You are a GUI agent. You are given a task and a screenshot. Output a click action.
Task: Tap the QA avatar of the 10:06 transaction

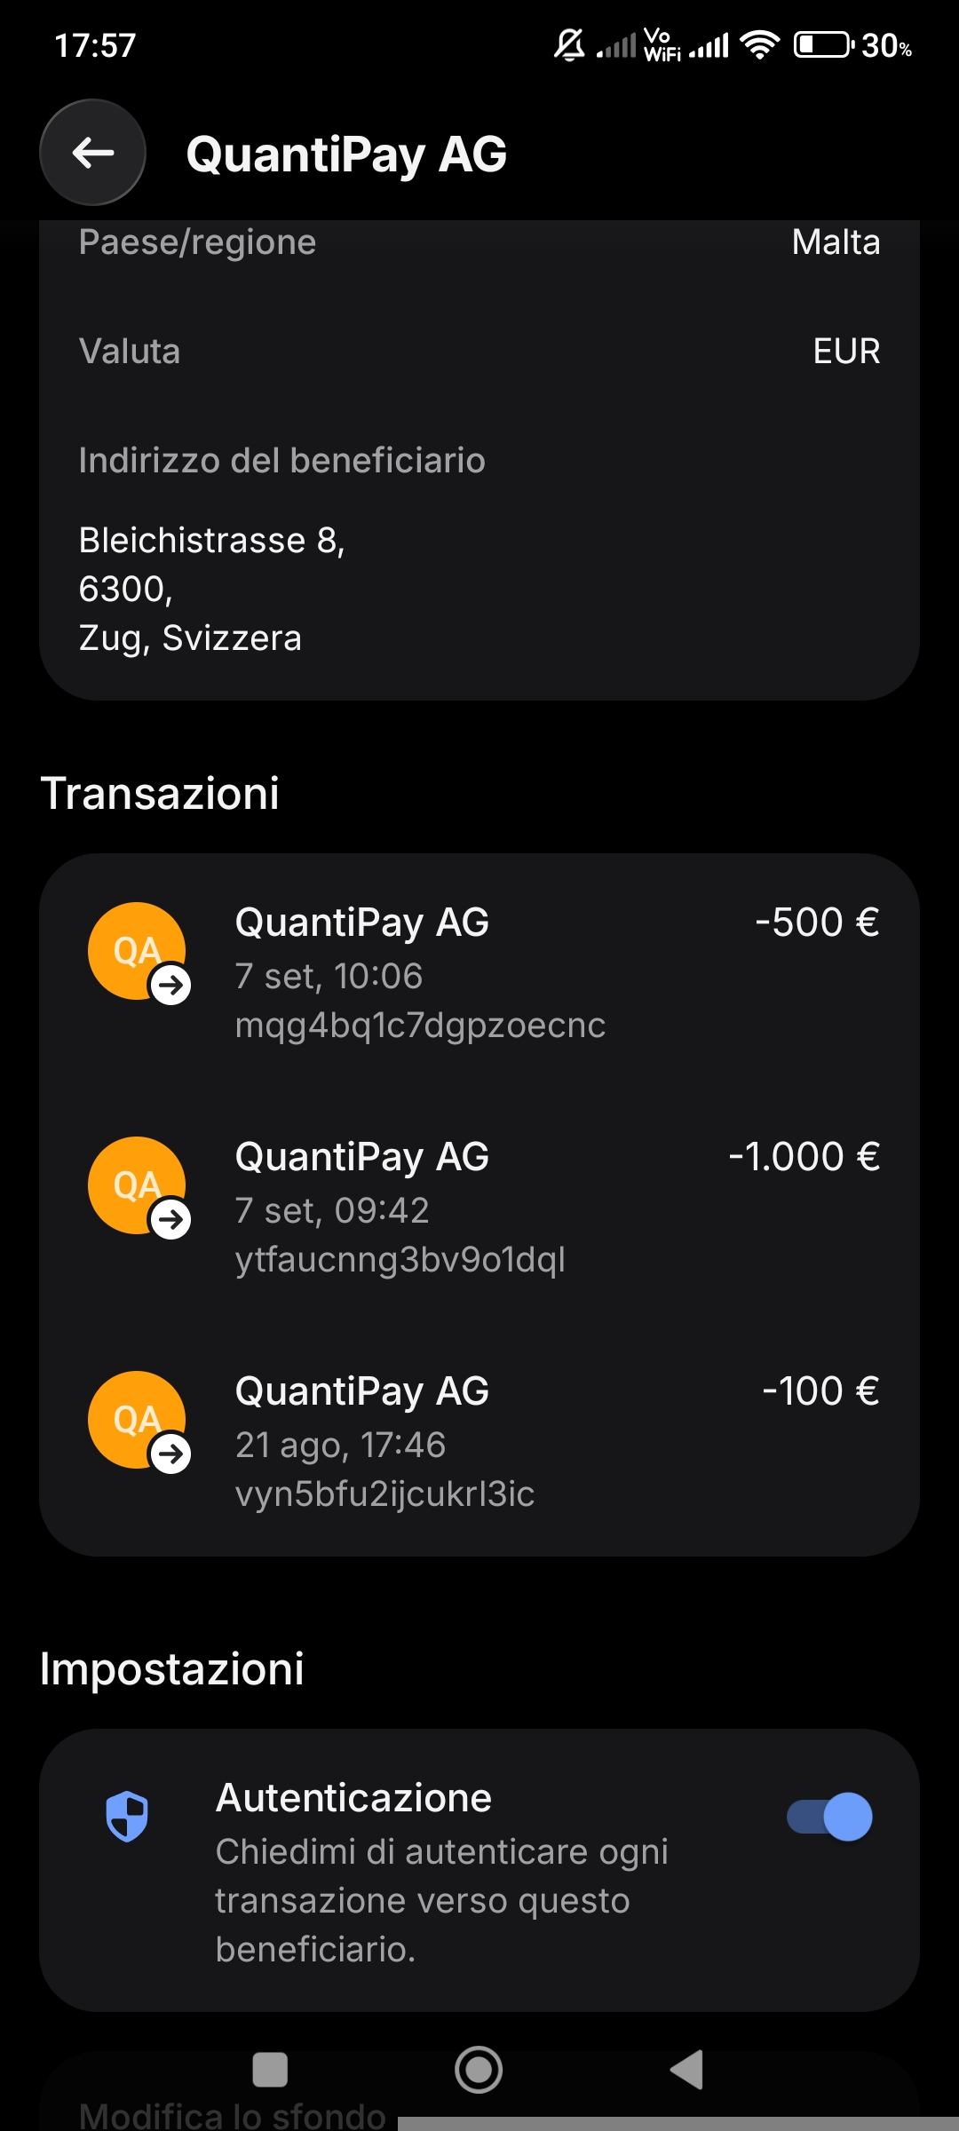[x=138, y=952]
